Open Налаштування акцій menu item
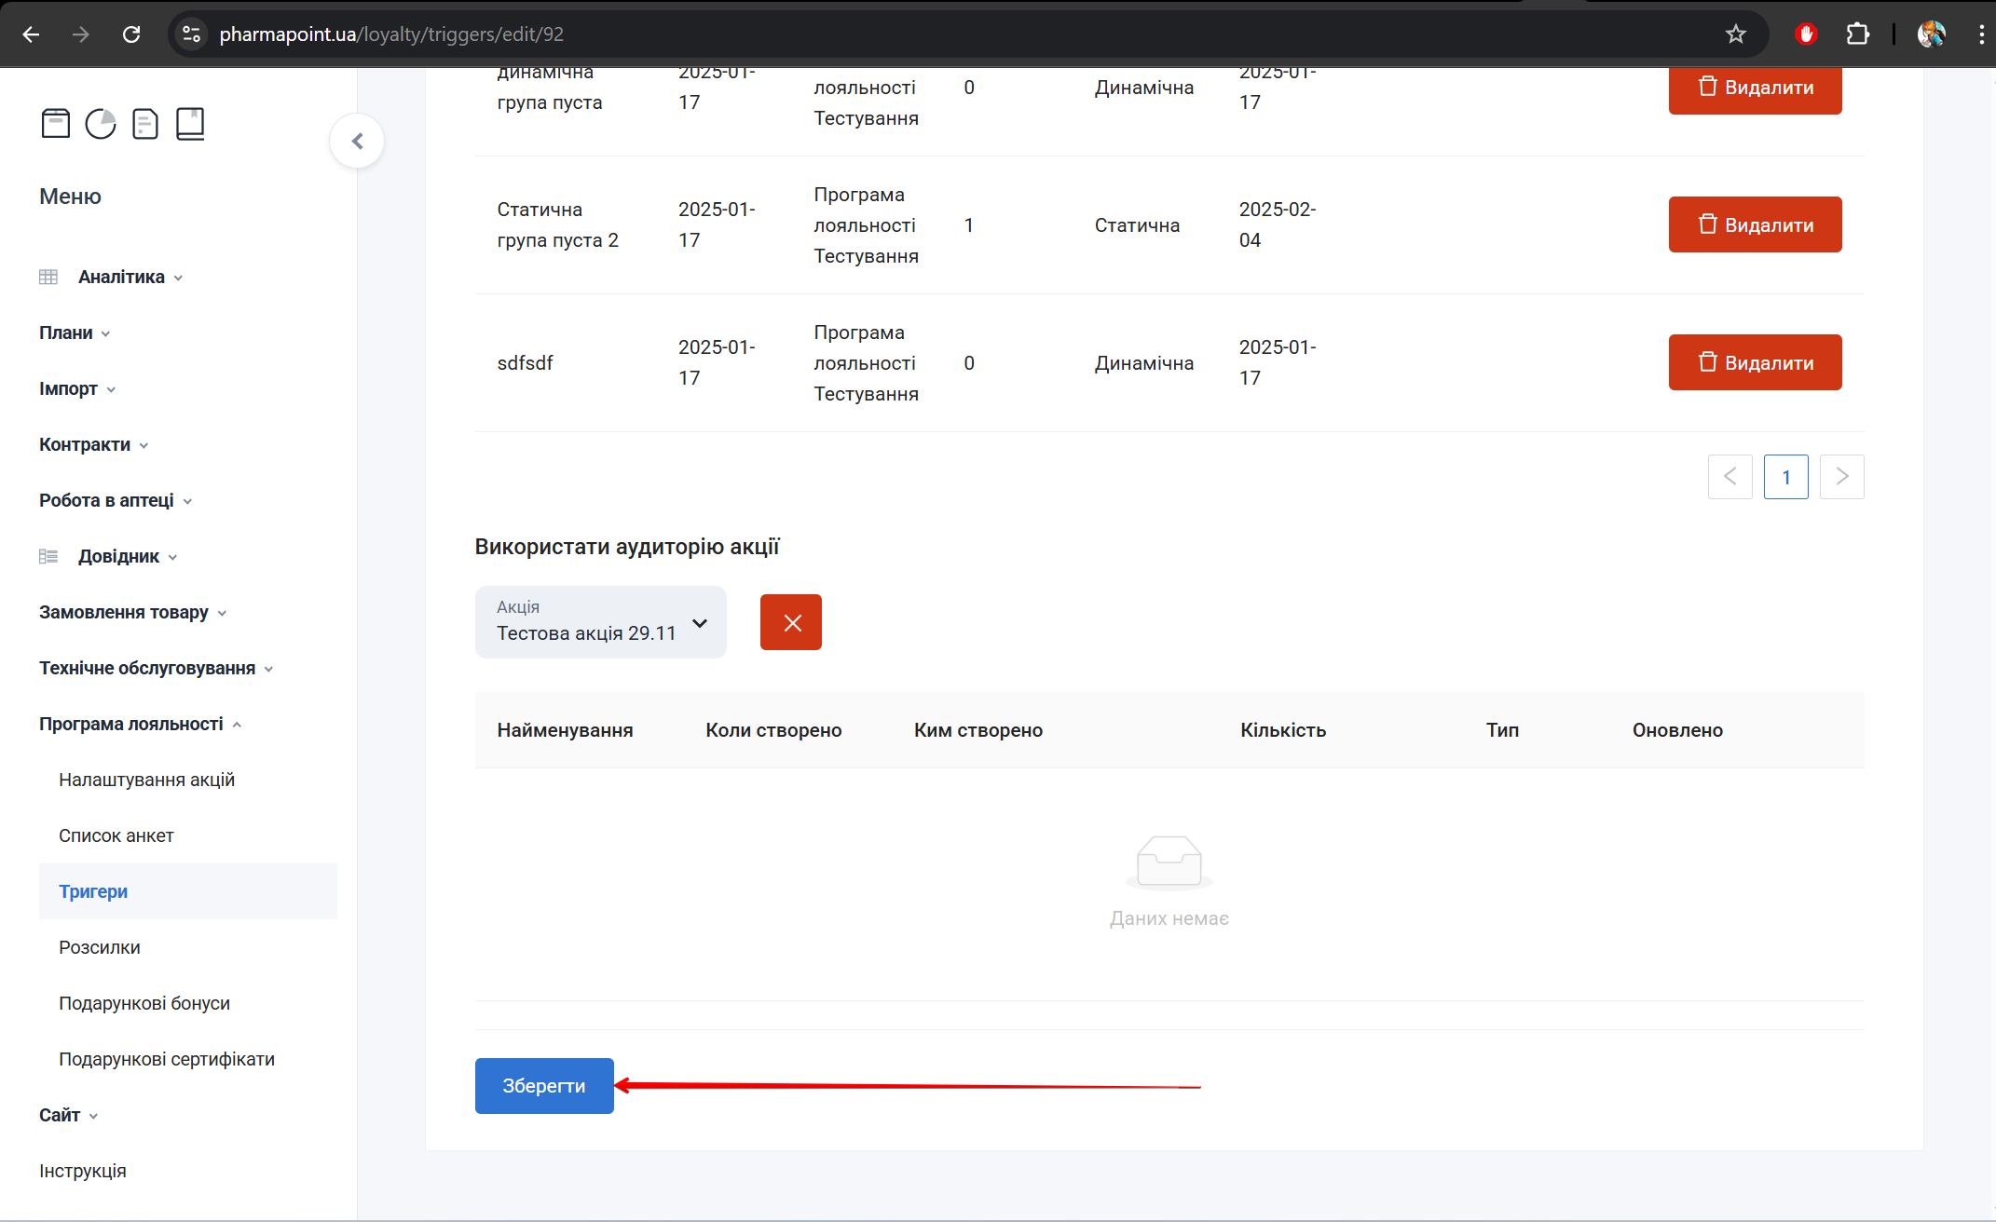This screenshot has width=1996, height=1222. click(x=146, y=780)
